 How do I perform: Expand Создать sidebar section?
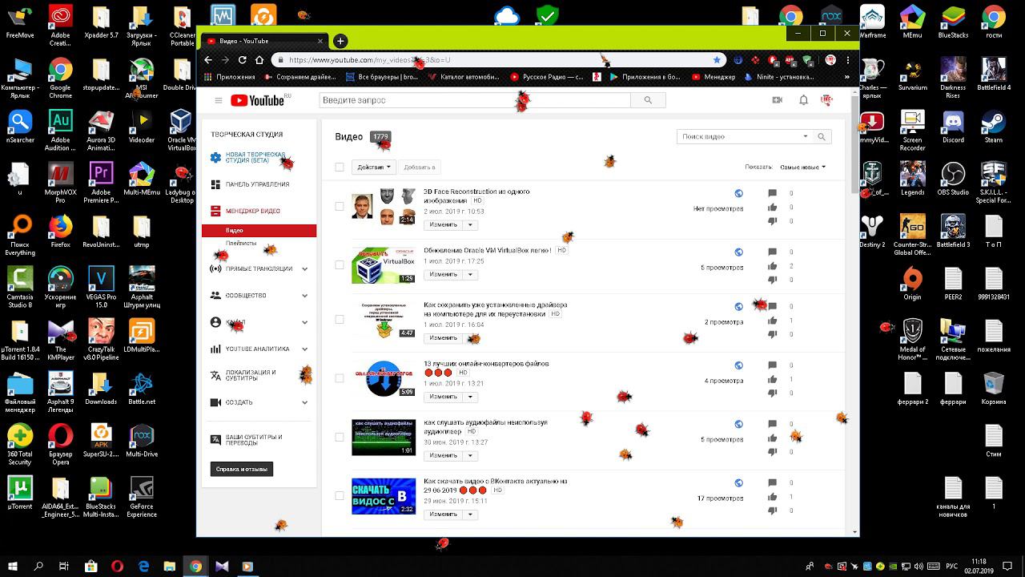[x=305, y=403]
